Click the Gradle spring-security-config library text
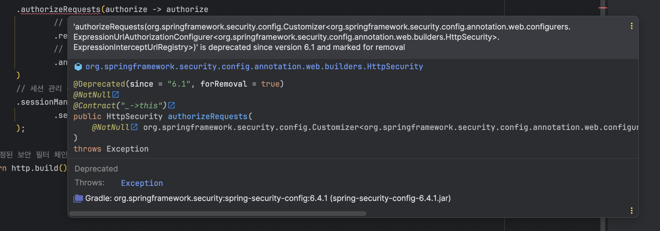 coord(268,198)
